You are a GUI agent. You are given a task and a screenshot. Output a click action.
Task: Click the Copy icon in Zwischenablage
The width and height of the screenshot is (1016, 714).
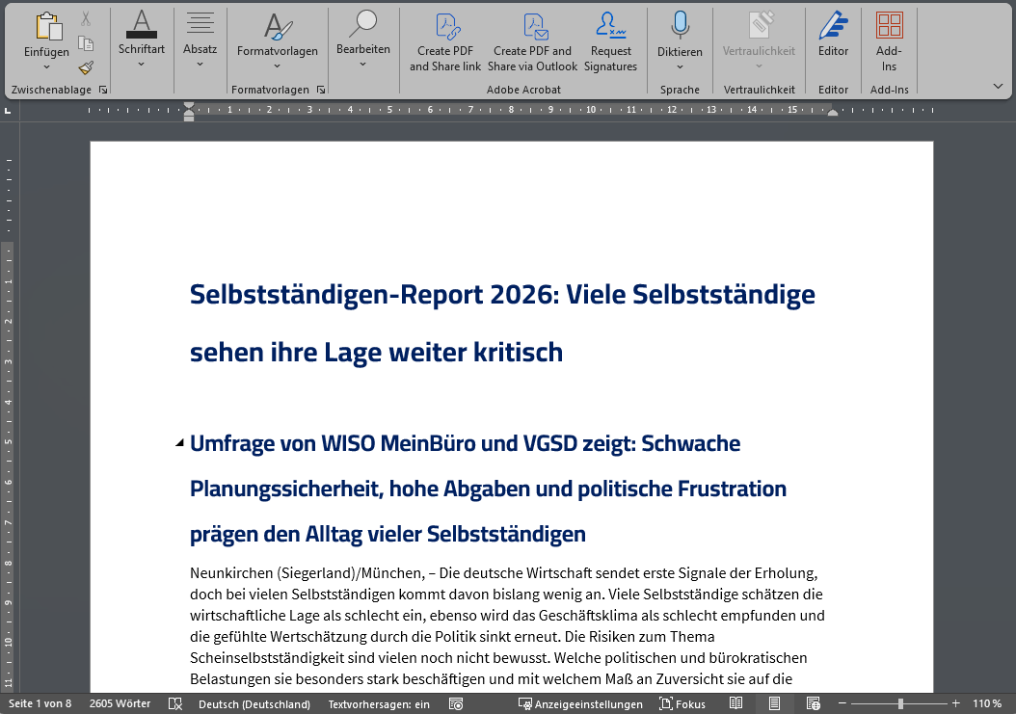86,43
